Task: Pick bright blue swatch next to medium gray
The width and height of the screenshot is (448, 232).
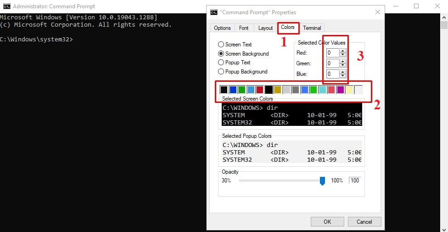Action: point(305,90)
